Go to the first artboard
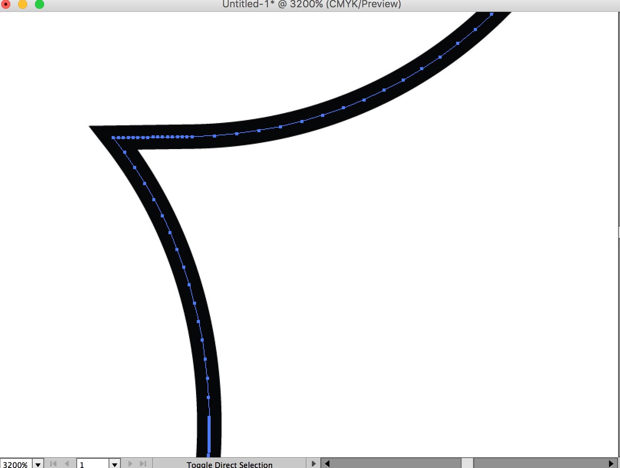This screenshot has width=620, height=468. pos(53,464)
